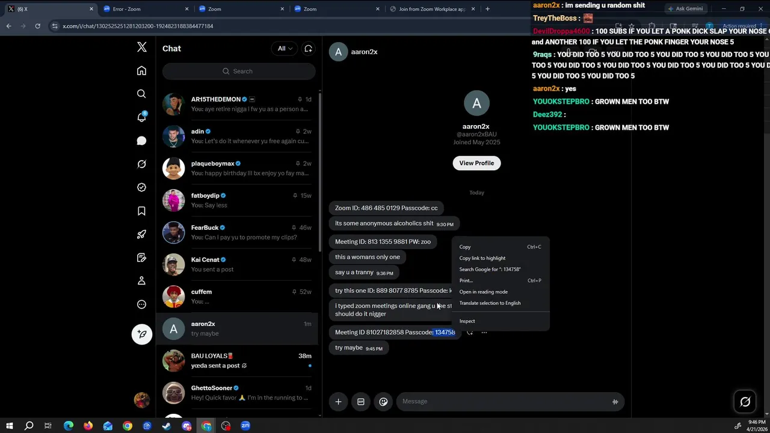Click plus attachment button in composer
Screen dimensions: 770x433
pos(338,402)
